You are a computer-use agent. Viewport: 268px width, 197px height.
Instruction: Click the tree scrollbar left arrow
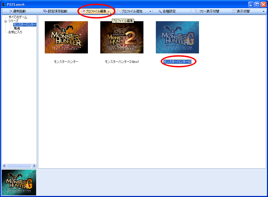(x=4, y=166)
